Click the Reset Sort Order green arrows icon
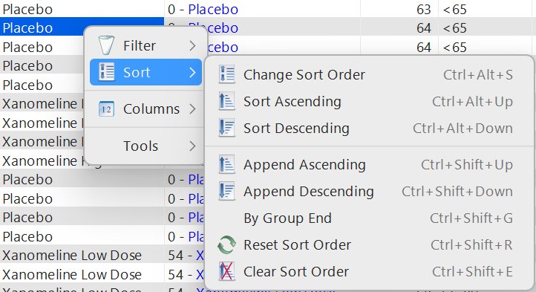 (x=226, y=244)
